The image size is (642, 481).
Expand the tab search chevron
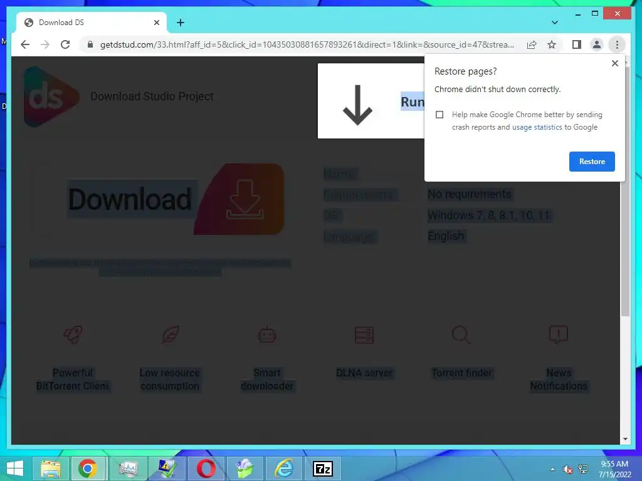555,23
